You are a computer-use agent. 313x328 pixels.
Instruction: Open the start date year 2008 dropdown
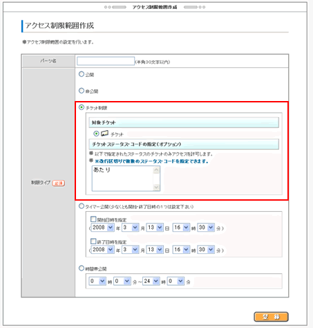103,228
